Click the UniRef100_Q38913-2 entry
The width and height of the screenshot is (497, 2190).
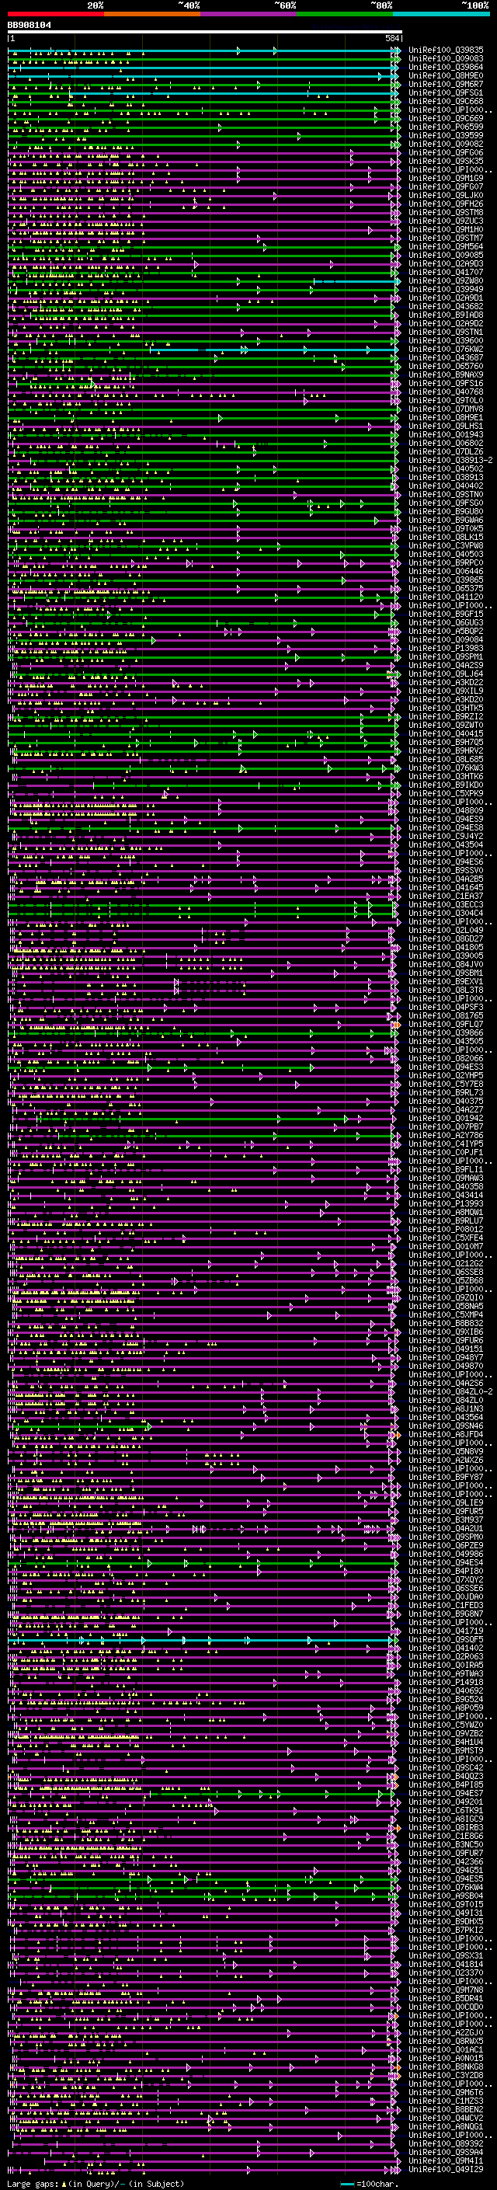[450, 460]
